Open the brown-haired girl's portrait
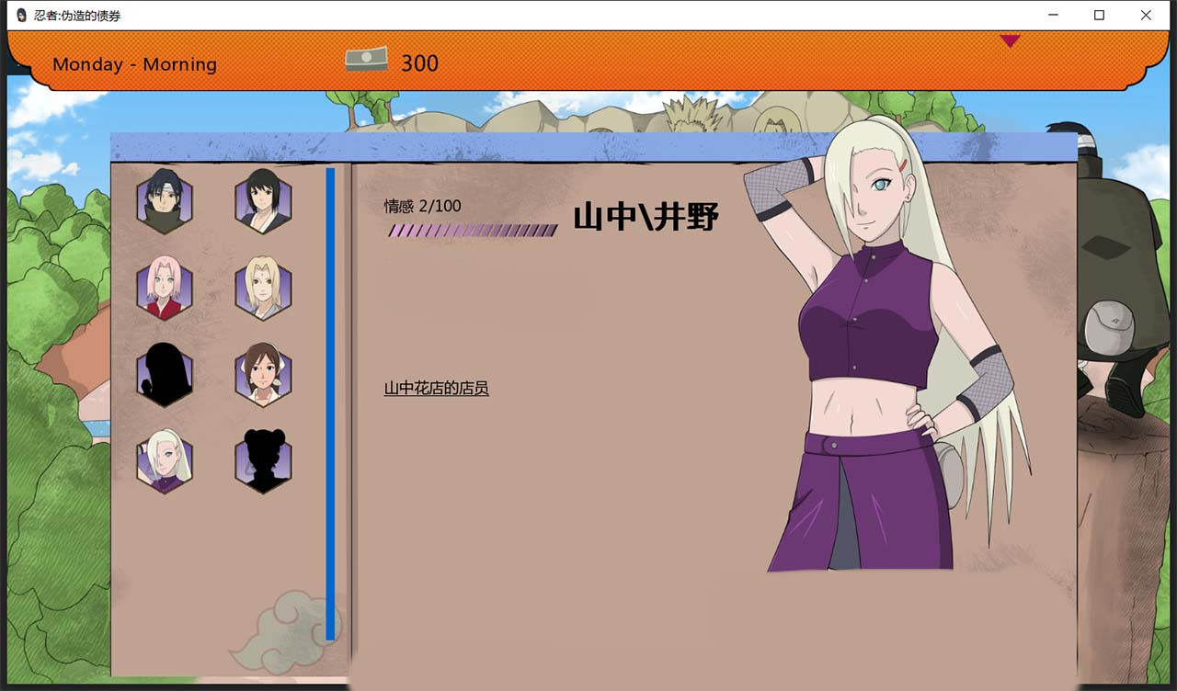 pos(262,373)
